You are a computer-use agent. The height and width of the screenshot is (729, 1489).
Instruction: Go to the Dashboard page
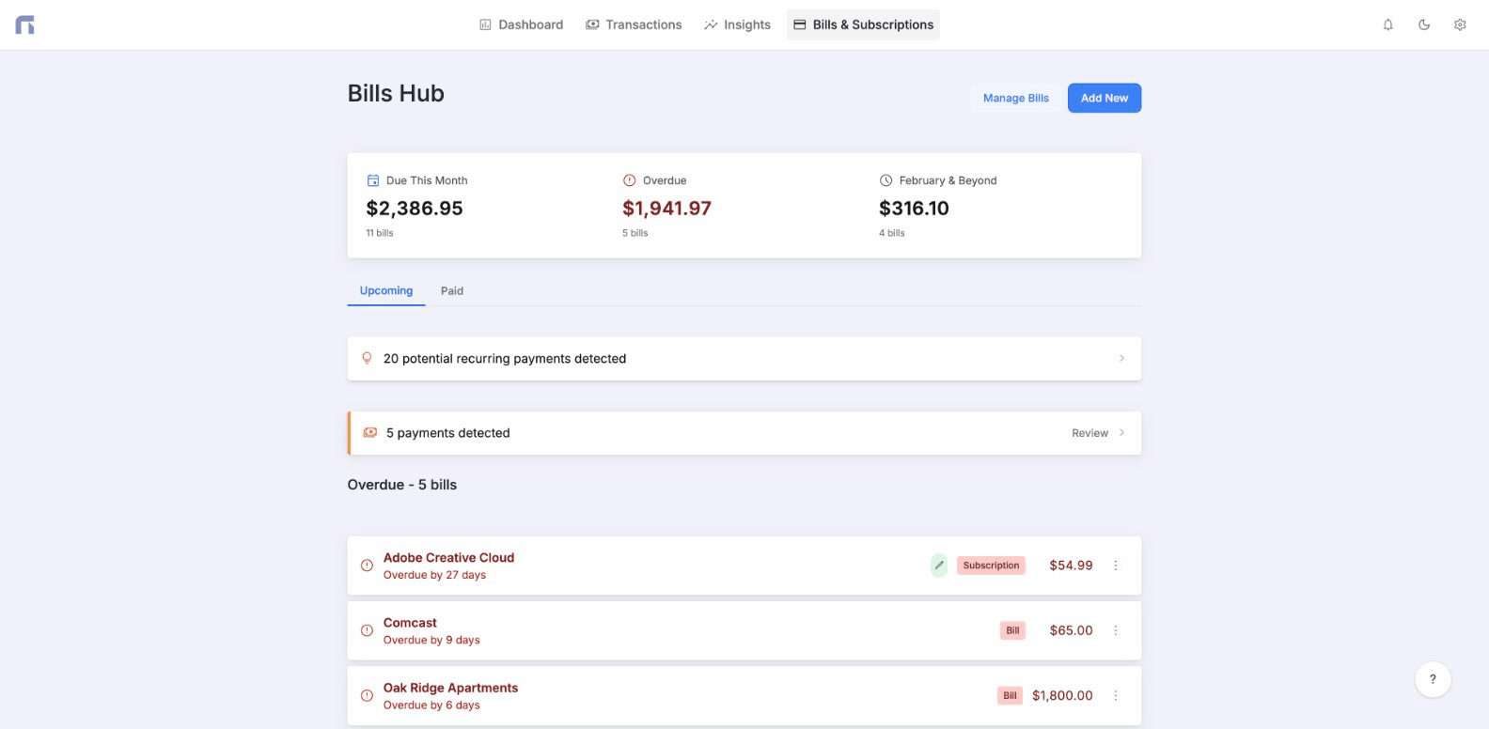[522, 25]
